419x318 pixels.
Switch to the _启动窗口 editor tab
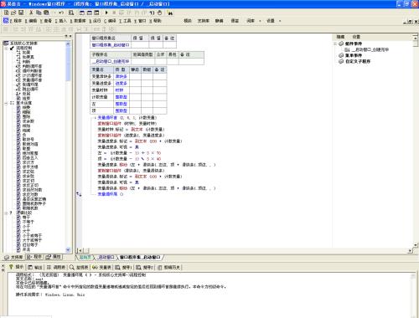click(x=106, y=257)
